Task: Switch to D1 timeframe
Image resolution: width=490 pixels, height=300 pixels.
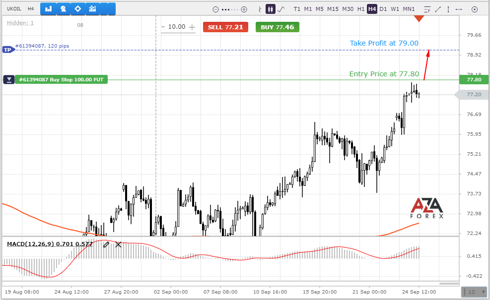Action: tap(383, 9)
